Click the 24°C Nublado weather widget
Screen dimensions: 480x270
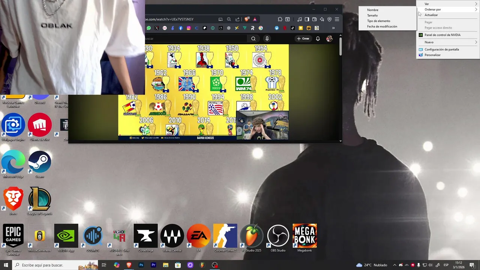(372, 265)
